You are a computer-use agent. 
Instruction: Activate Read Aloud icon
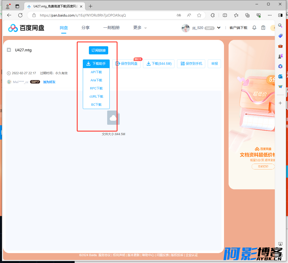189,15
